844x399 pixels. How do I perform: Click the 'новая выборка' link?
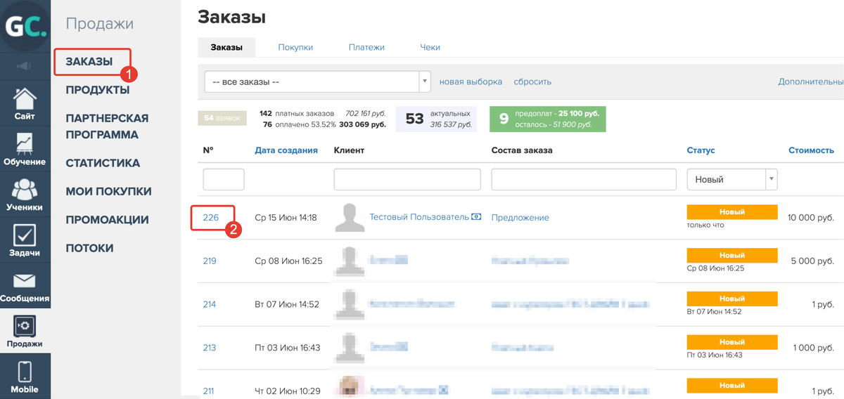[x=471, y=81]
